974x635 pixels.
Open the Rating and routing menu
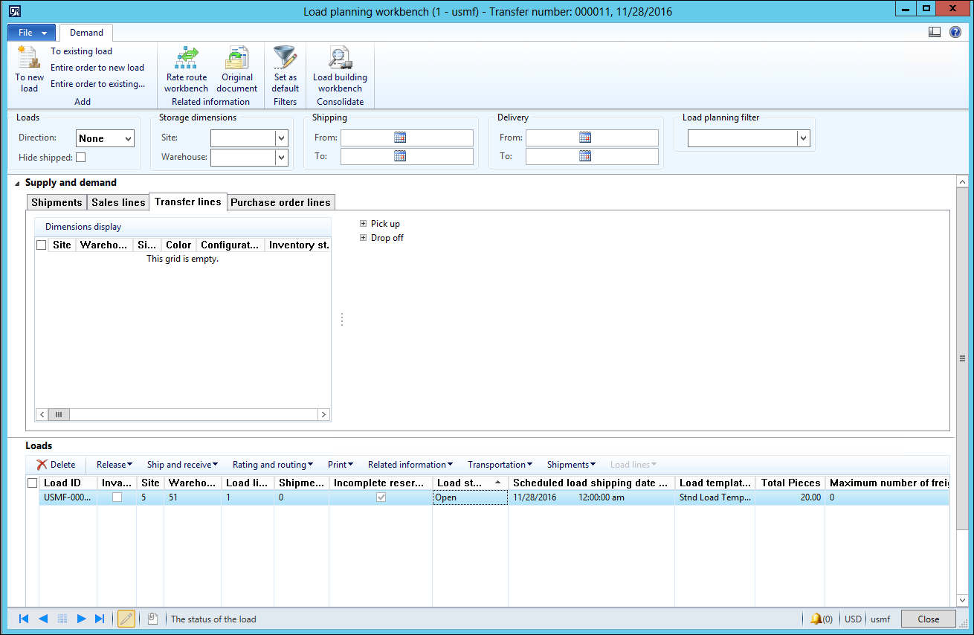[273, 465]
